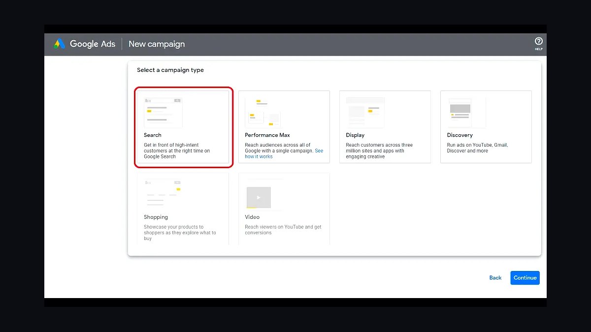
Task: Select the Display campaign illustration icon
Action: click(x=365, y=113)
